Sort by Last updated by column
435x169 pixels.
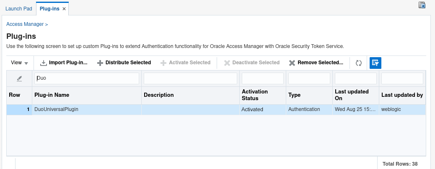point(401,95)
